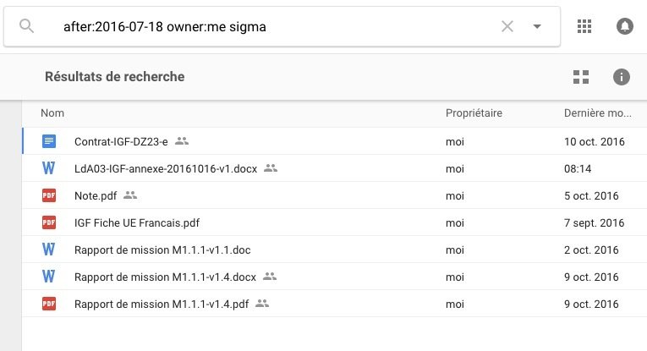The image size is (647, 351).
Task: Click shared people icon on Contrat-IGF-DZ23-e
Action: (x=182, y=141)
